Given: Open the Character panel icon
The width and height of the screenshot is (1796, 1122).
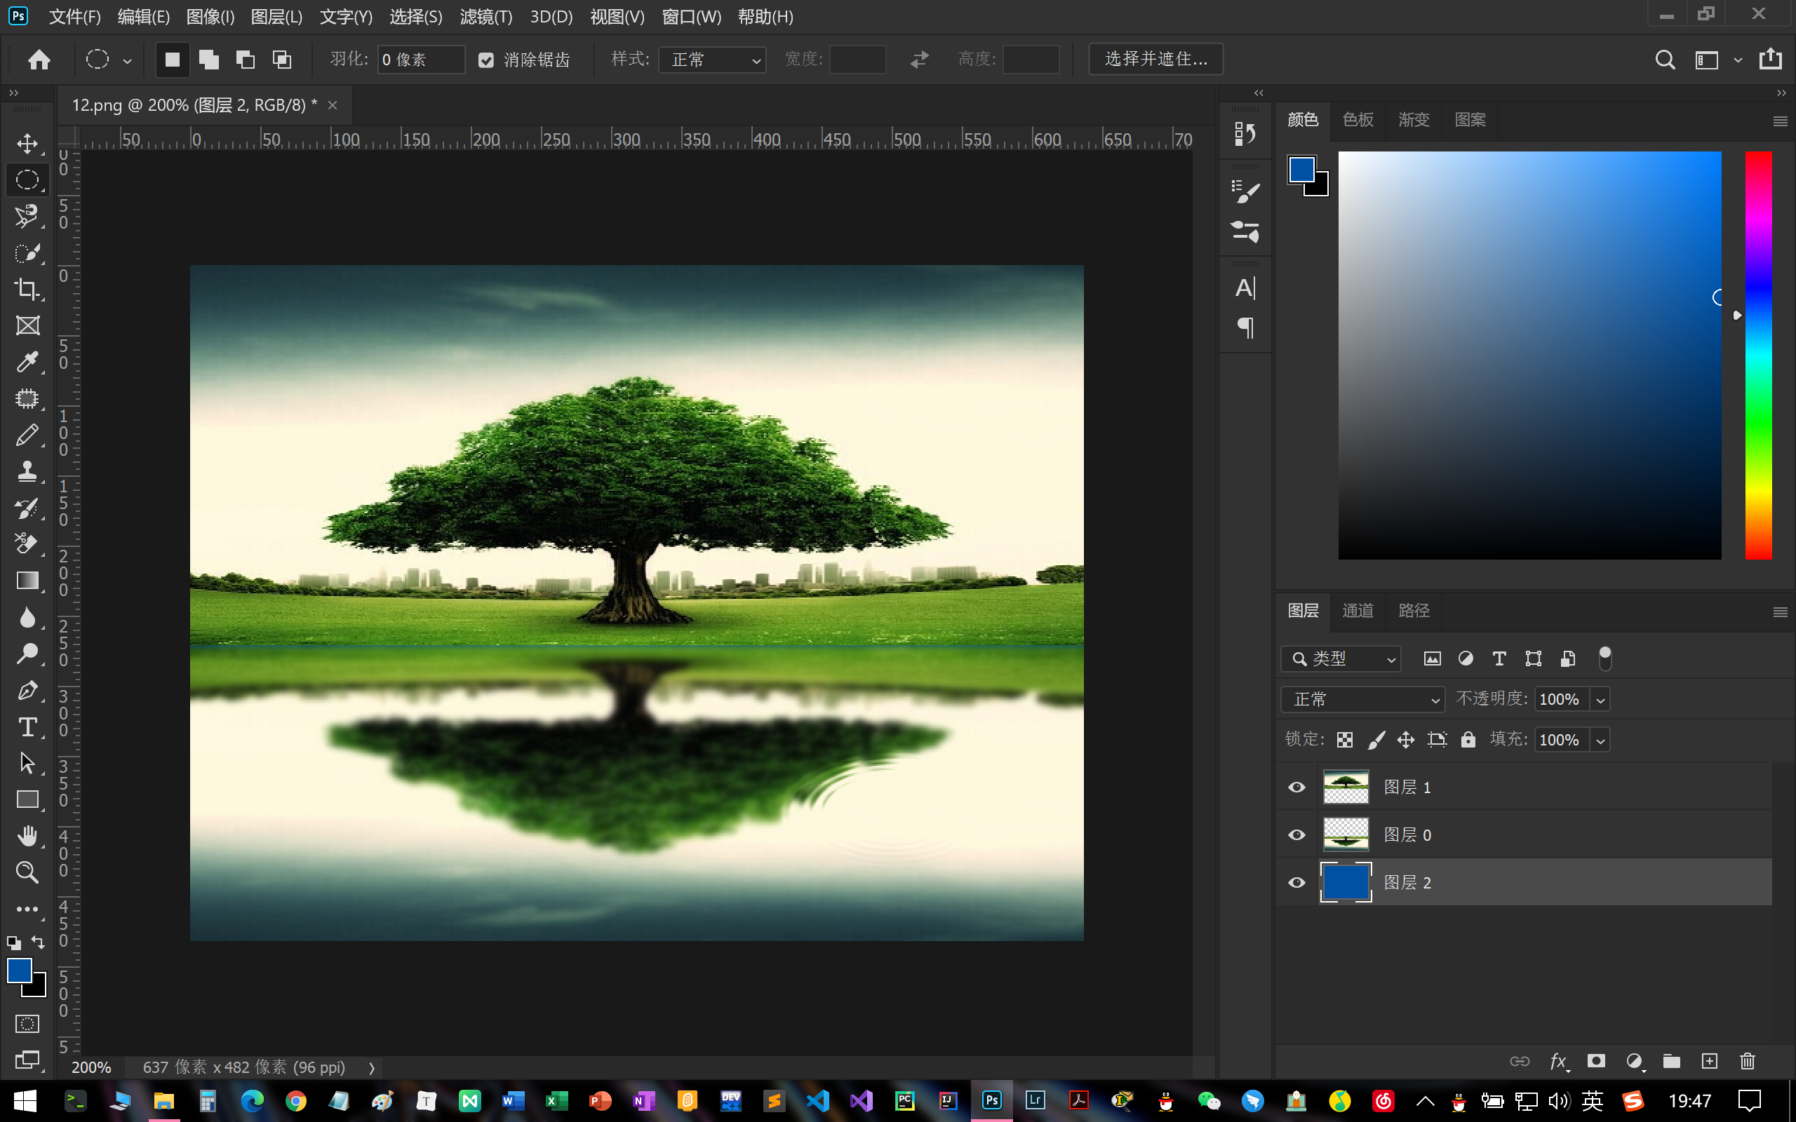Looking at the screenshot, I should (x=1245, y=288).
